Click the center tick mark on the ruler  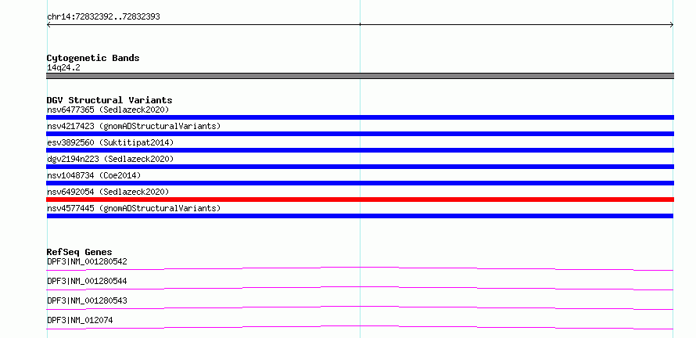click(360, 24)
